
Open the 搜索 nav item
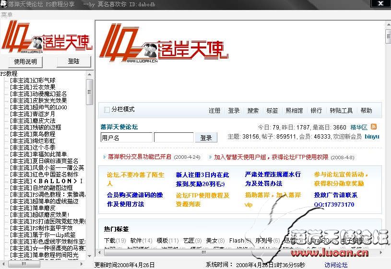(253, 110)
